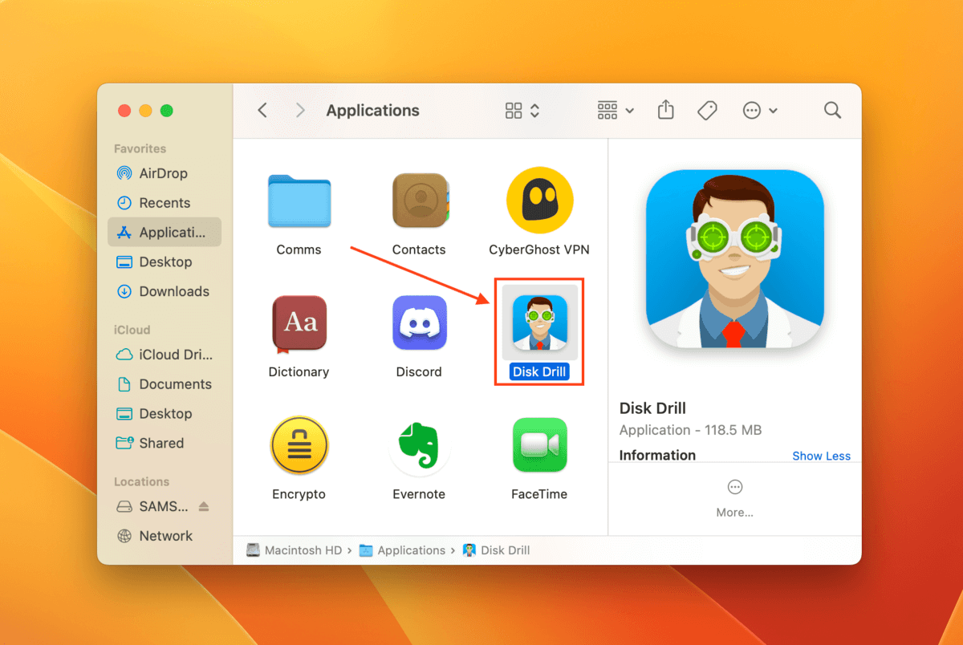Viewport: 963px width, 645px height.
Task: Go back with the left chevron
Action: 262,111
